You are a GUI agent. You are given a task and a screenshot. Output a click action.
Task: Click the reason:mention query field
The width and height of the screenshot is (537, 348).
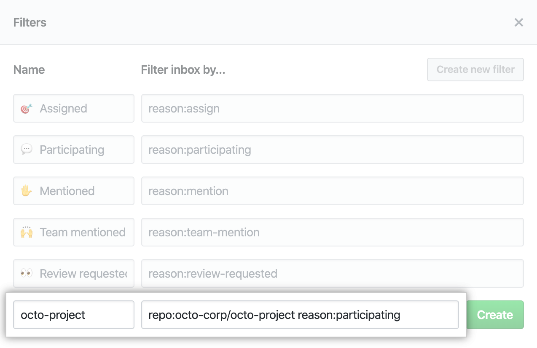click(x=332, y=191)
